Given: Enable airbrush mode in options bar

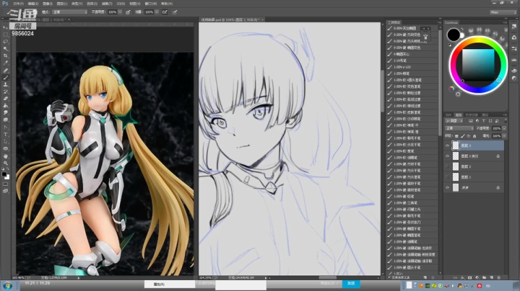Looking at the screenshot, I should 165,12.
